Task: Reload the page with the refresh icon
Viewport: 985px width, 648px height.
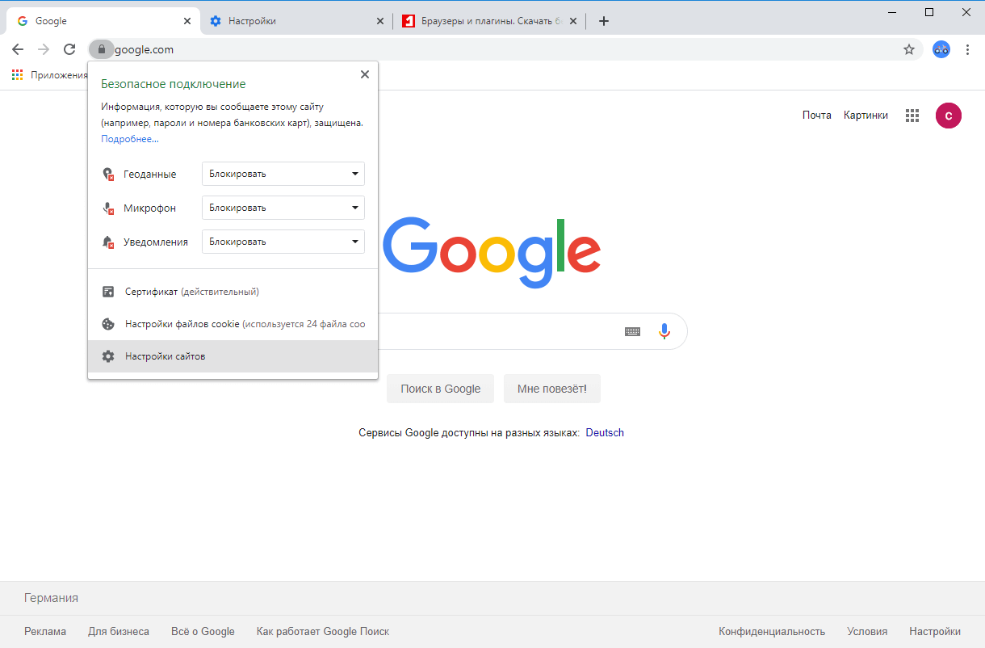Action: (69, 49)
